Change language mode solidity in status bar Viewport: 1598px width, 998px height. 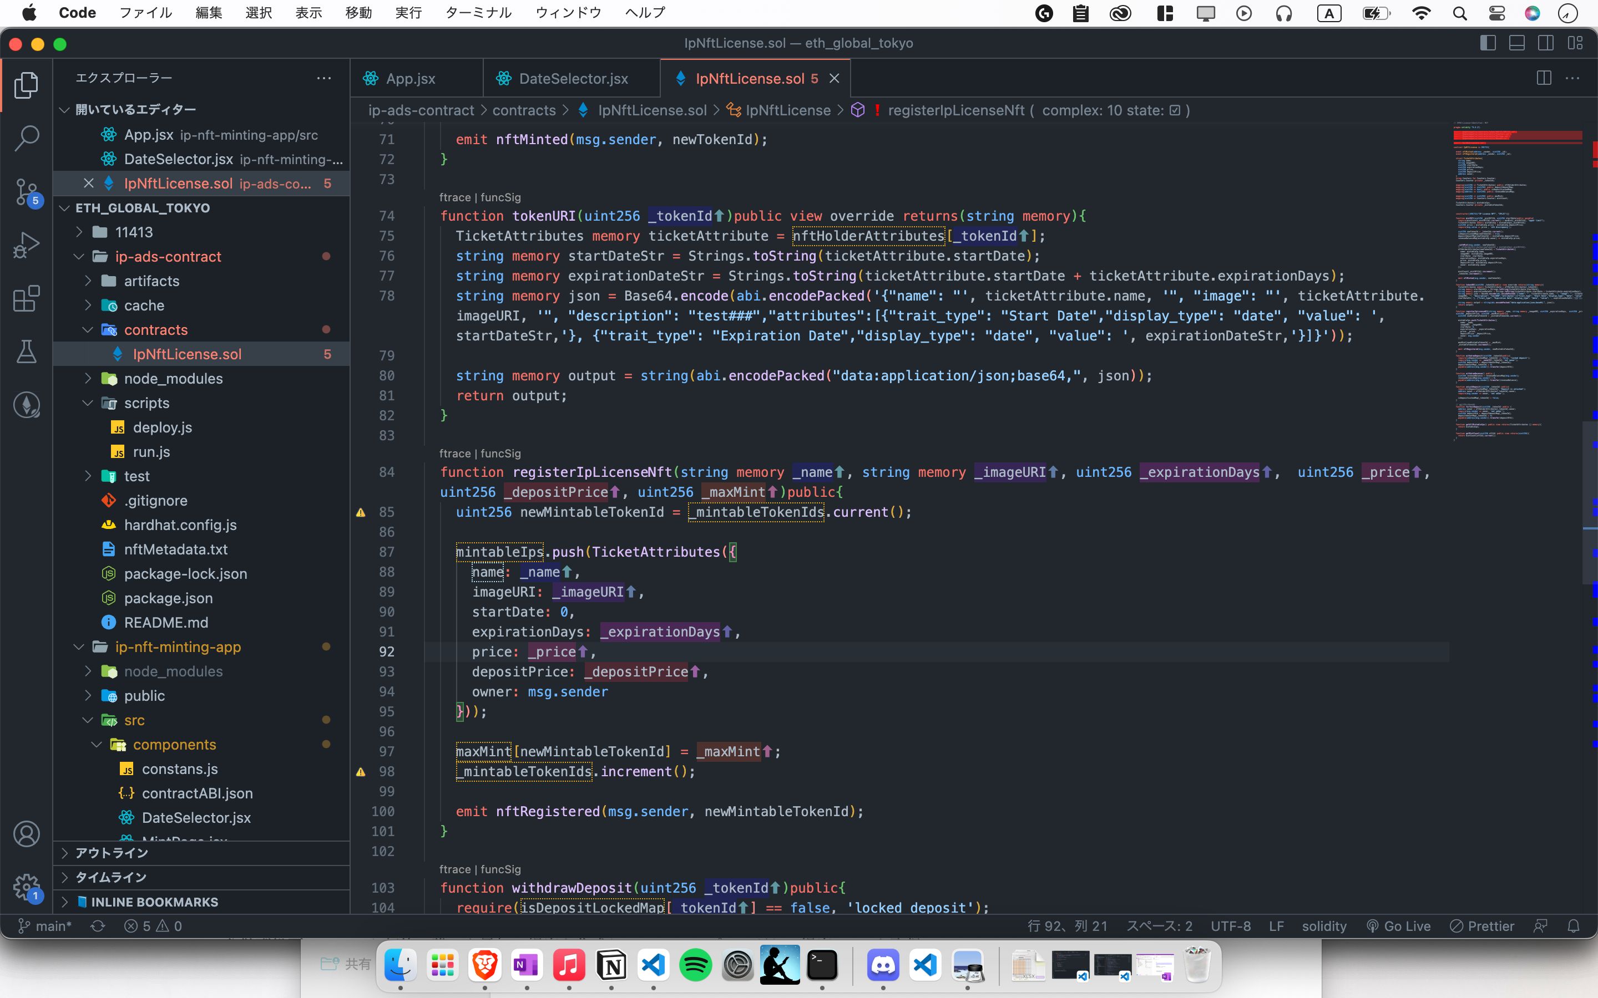click(x=1324, y=926)
